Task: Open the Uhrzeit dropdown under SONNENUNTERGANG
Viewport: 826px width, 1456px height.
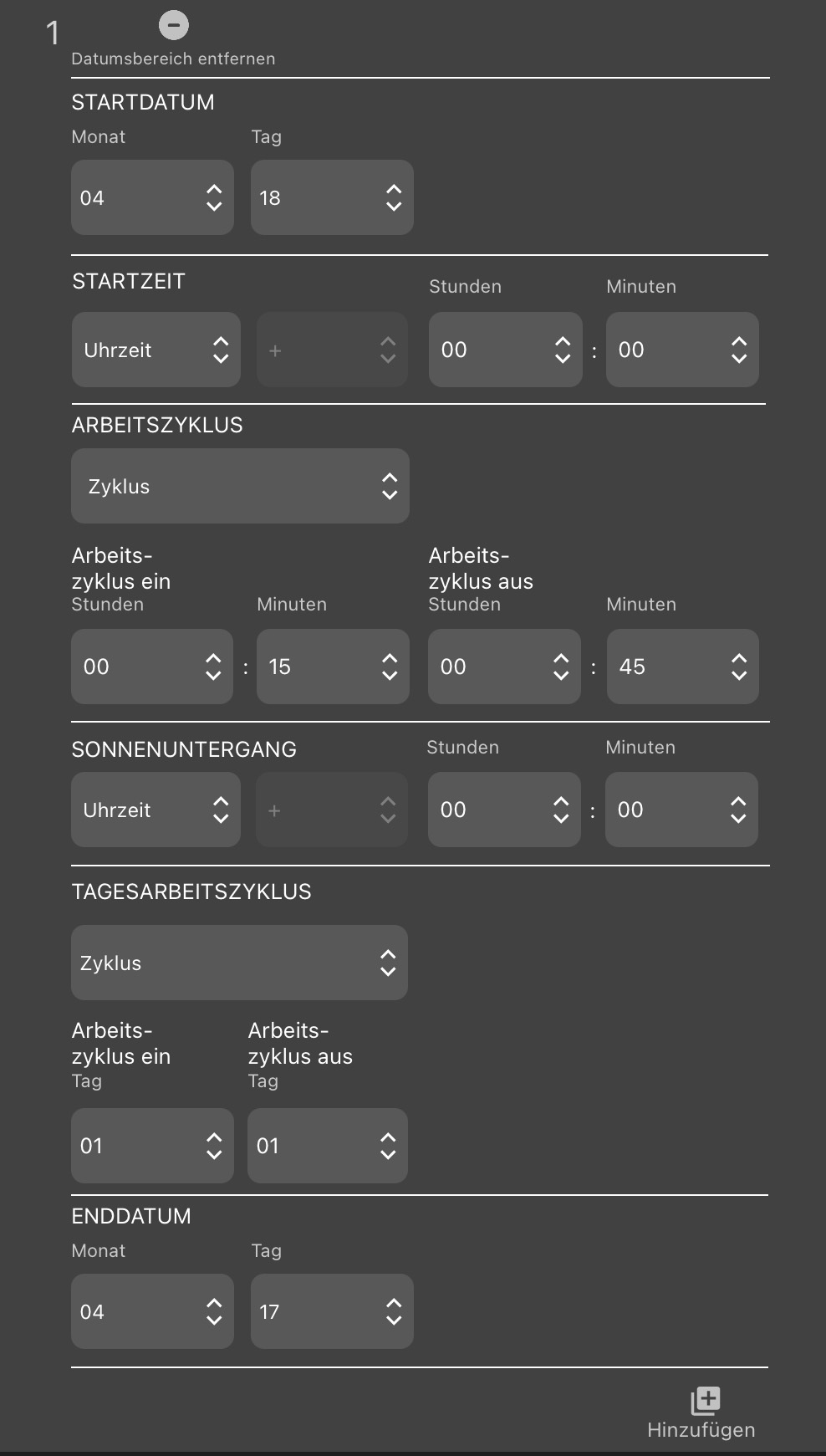Action: (x=156, y=810)
